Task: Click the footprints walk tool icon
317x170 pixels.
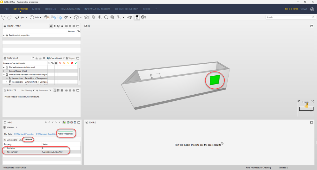Action: pyautogui.click(x=66, y=17)
